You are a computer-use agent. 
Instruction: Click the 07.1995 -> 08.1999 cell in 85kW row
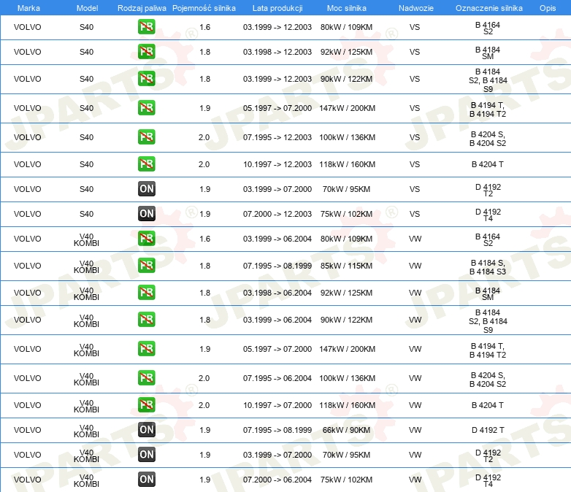coord(277,266)
